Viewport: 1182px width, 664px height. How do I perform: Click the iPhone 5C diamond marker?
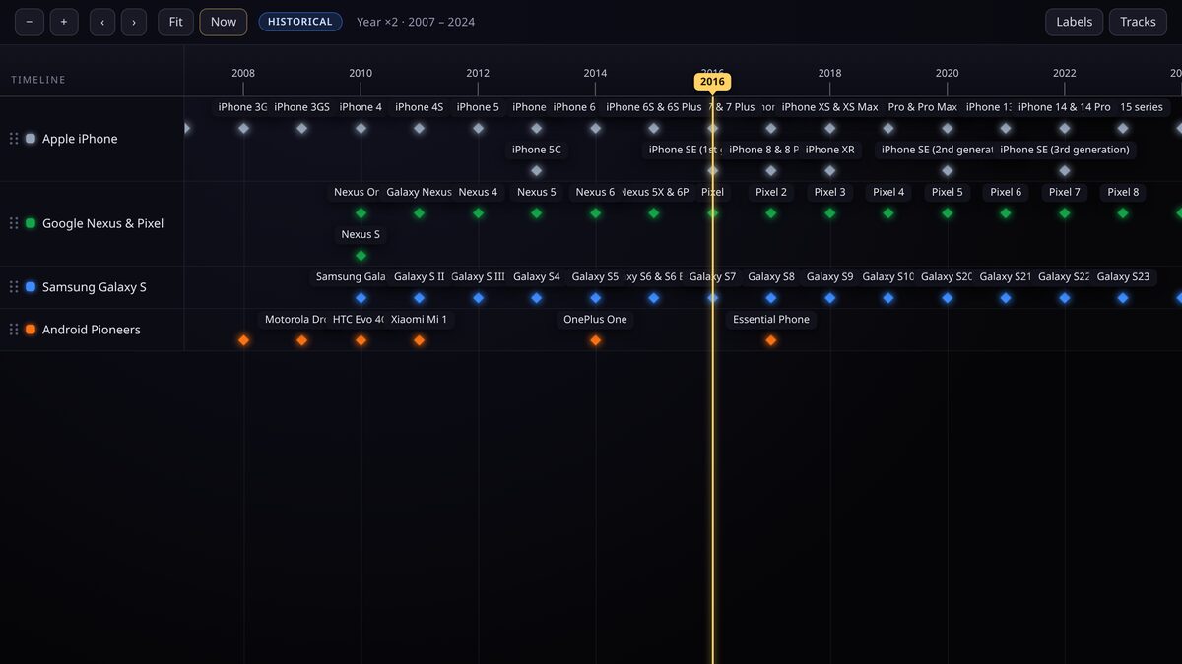pyautogui.click(x=537, y=170)
